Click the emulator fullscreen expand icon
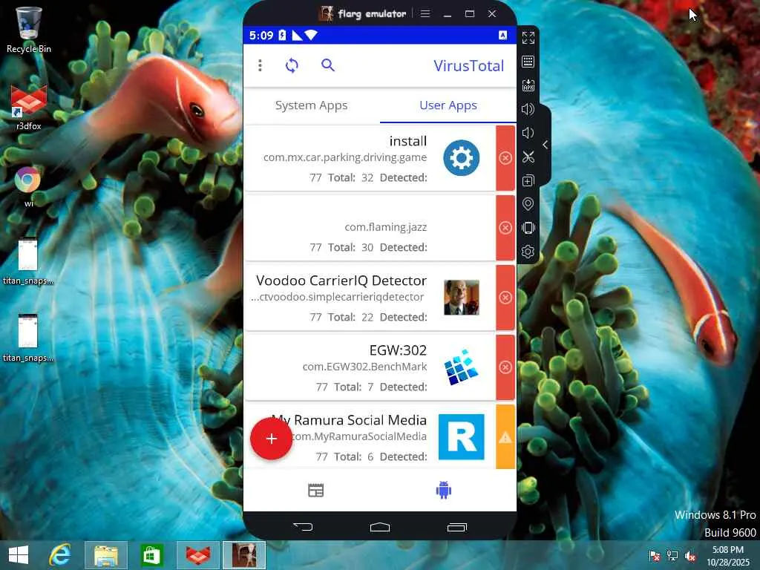The image size is (760, 570). [x=528, y=38]
